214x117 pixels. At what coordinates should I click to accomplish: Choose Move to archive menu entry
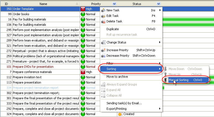coord(117,77)
